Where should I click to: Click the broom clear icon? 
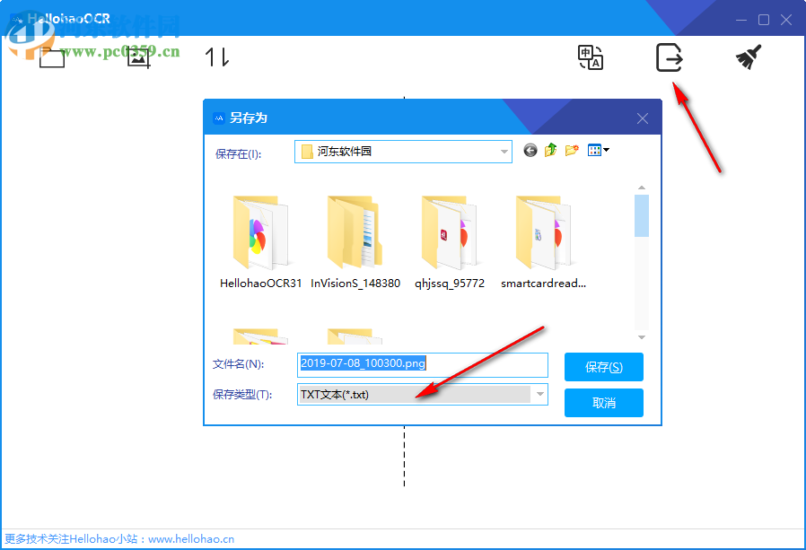pyautogui.click(x=749, y=57)
